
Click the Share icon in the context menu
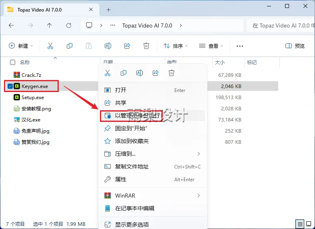coord(156,73)
